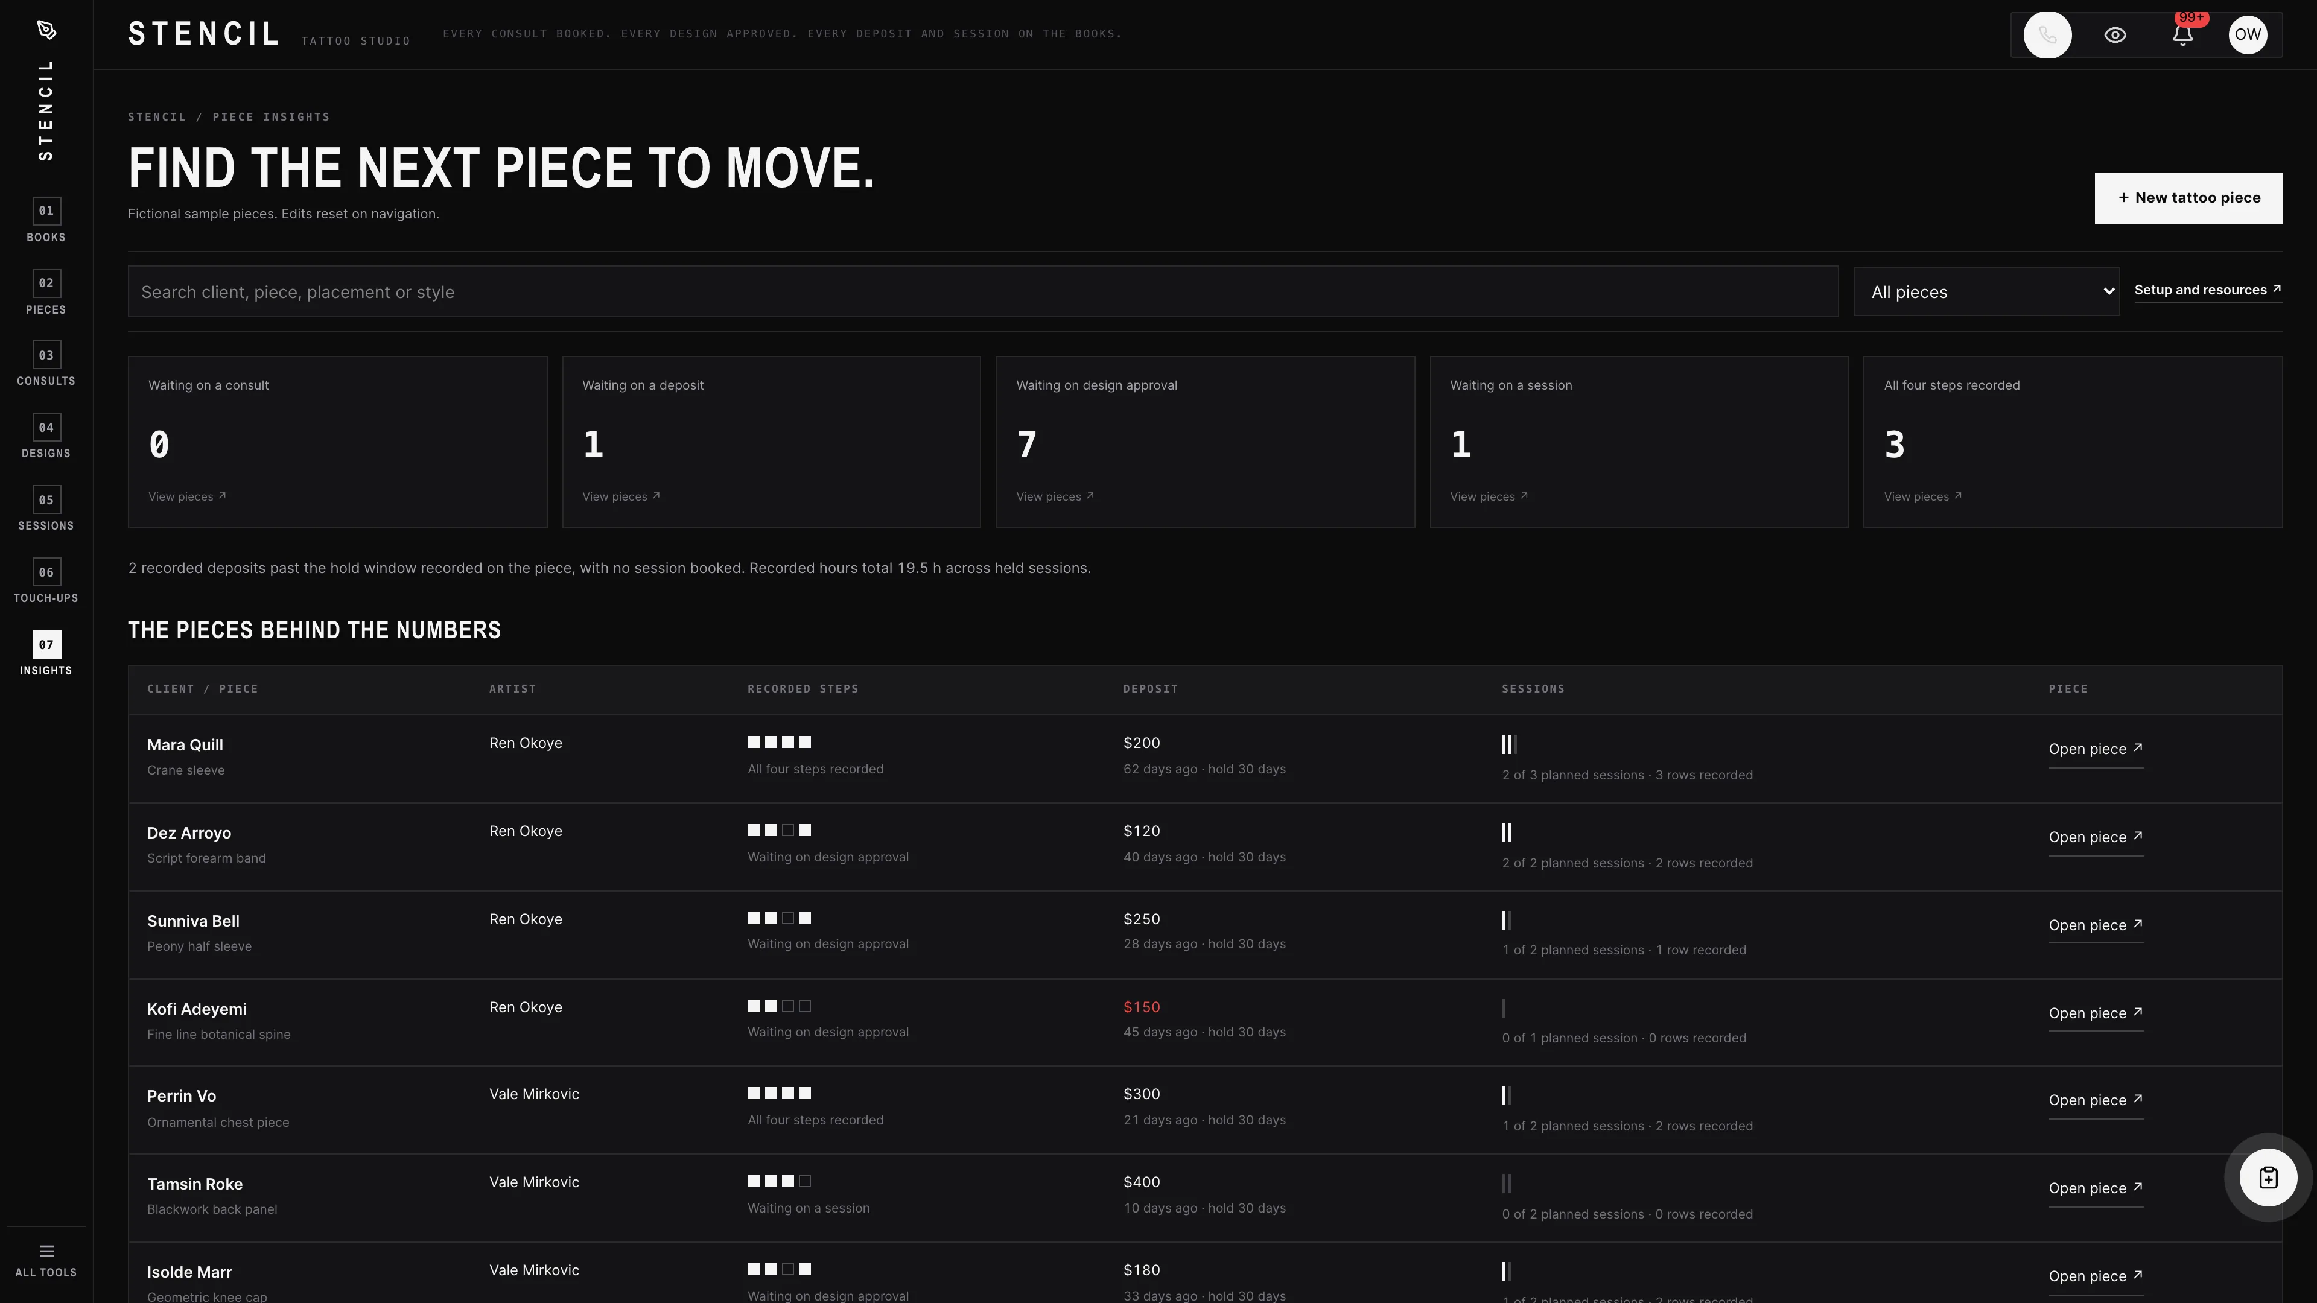
Task: Click the phone call icon in header
Action: point(2047,35)
